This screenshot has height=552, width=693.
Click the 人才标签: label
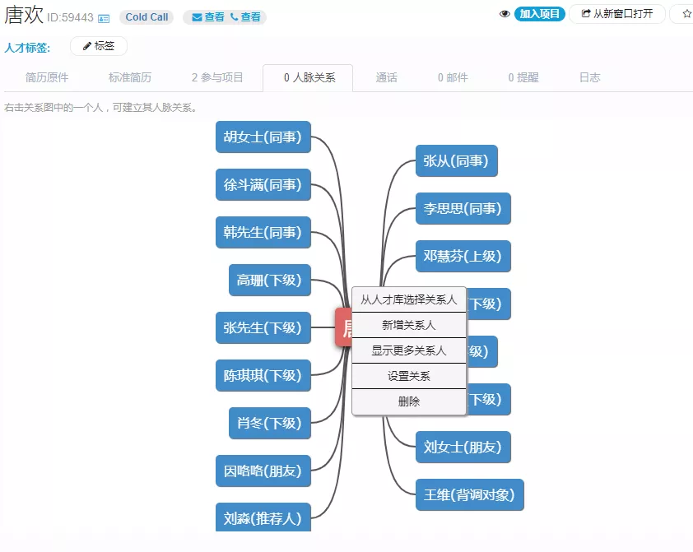(x=27, y=48)
